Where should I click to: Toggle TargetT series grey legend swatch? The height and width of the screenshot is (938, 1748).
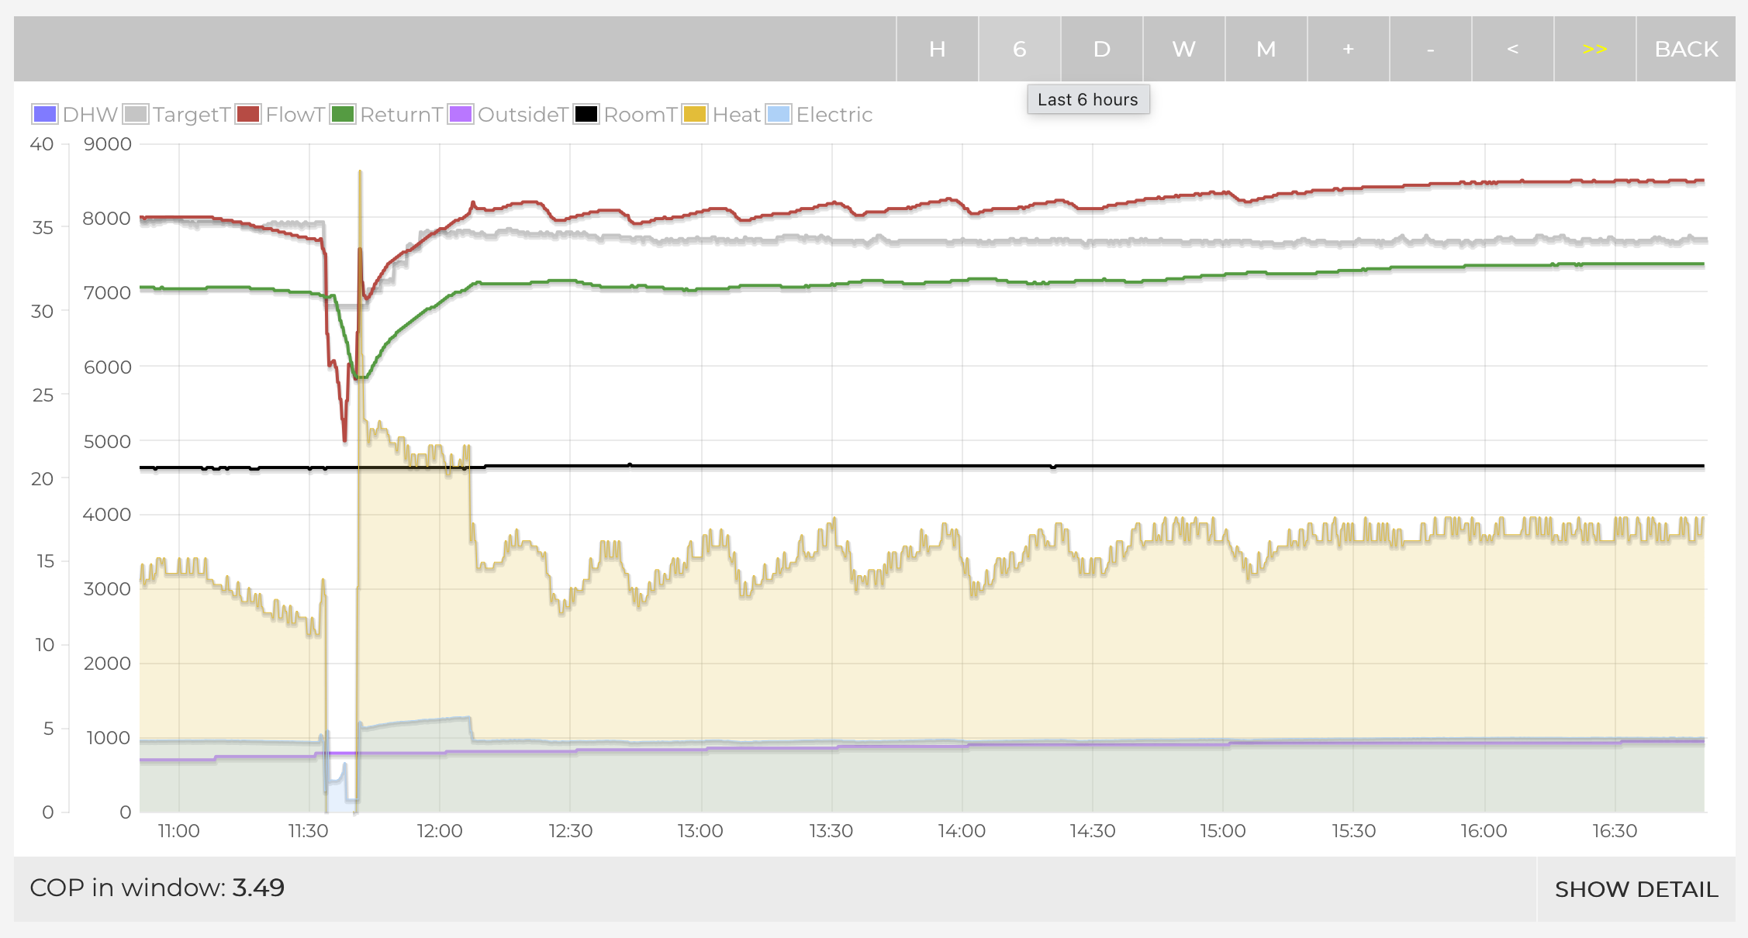[136, 115]
